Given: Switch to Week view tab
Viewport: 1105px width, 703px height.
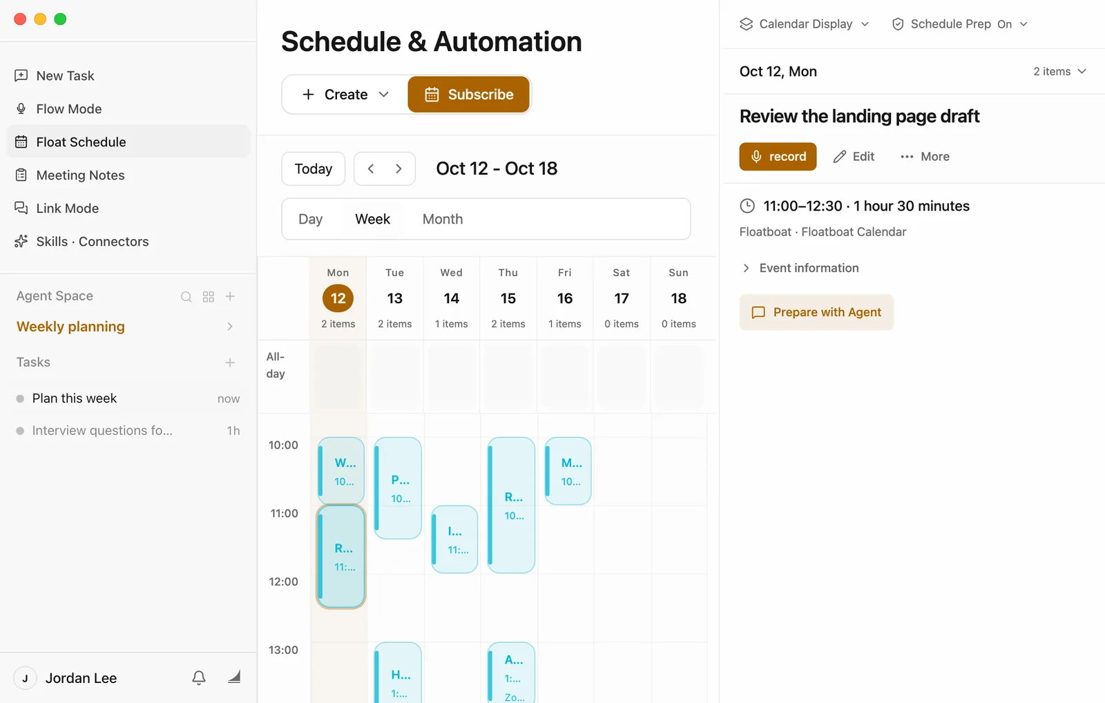Looking at the screenshot, I should tap(373, 220).
